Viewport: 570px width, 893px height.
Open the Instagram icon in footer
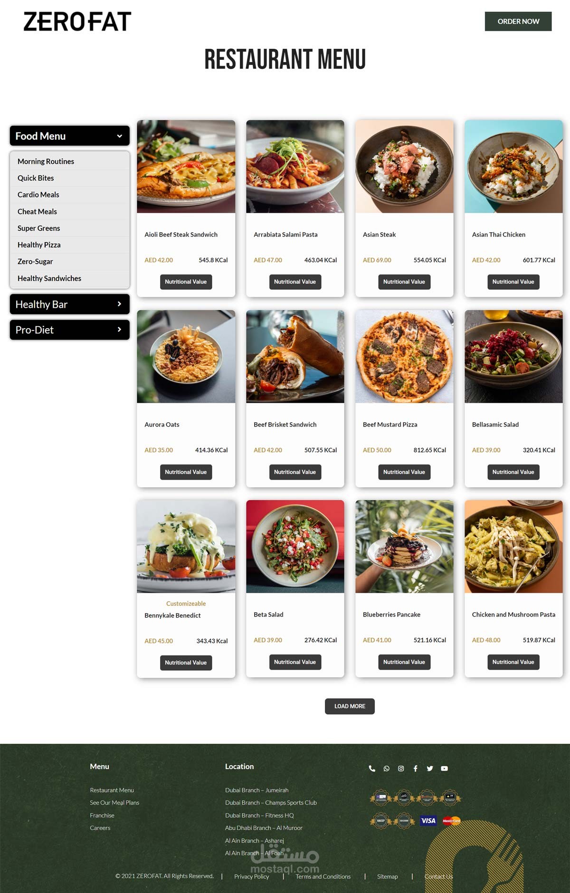coord(401,769)
